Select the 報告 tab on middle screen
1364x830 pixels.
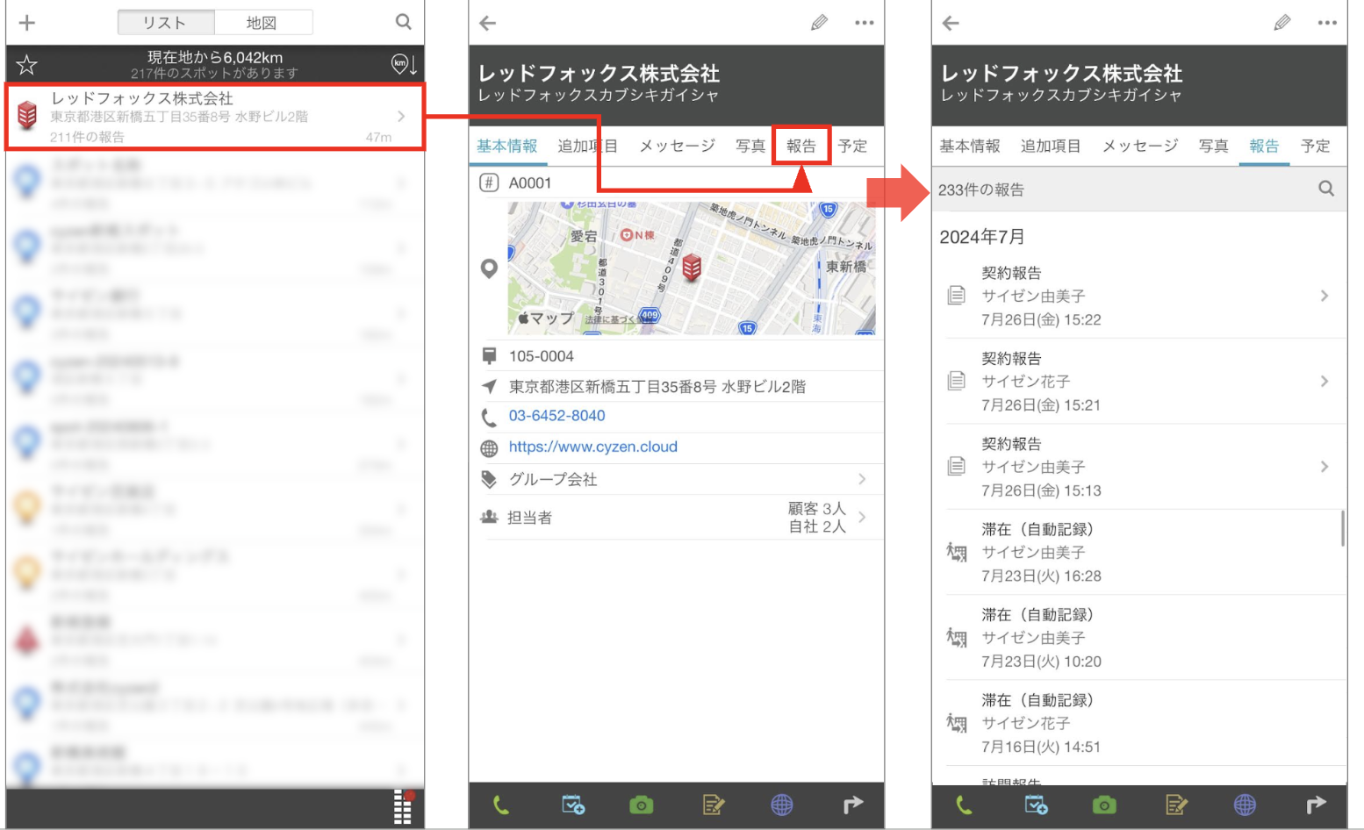coord(801,146)
